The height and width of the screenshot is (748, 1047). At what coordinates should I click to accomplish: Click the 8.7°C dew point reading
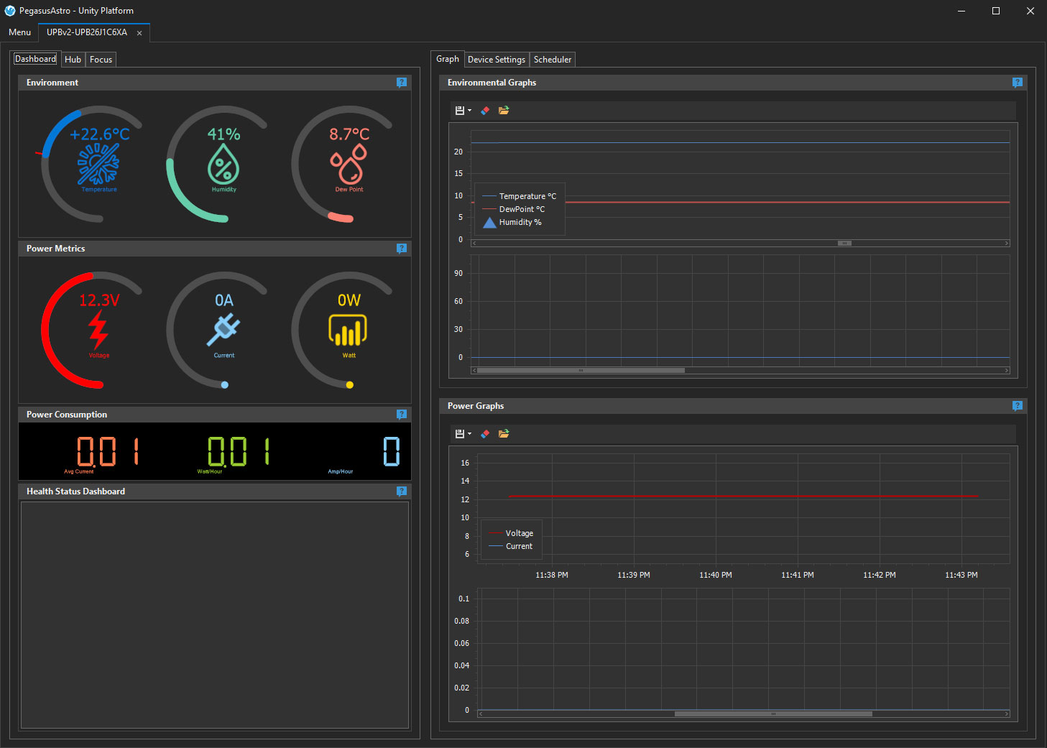(349, 134)
